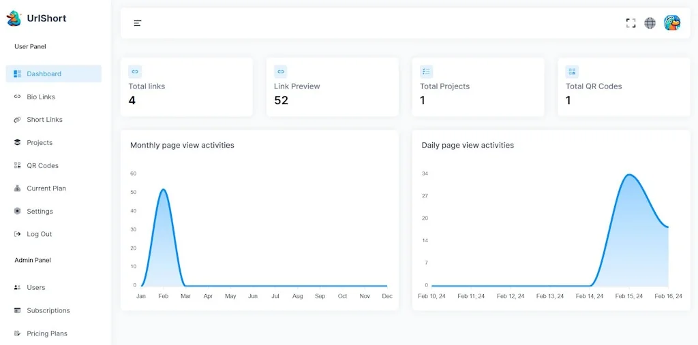Click the Total Projects checklist icon
This screenshot has width=698, height=345.
coord(426,71)
